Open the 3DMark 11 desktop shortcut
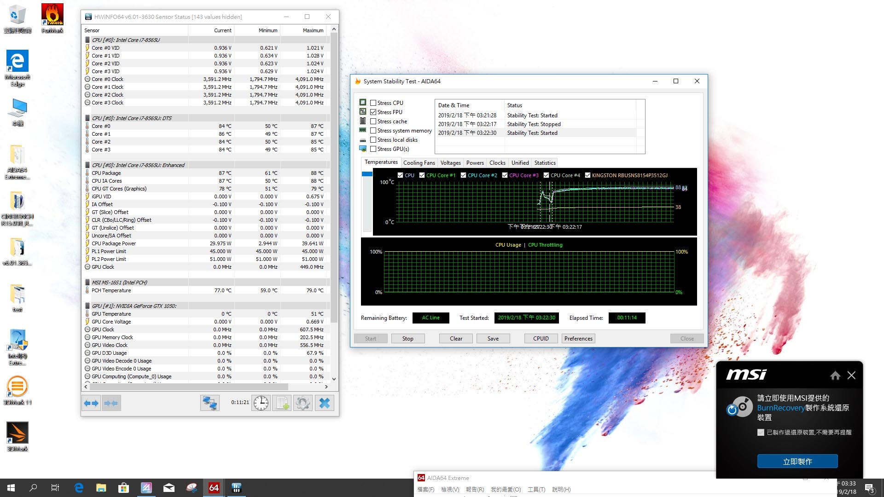The image size is (884, 497). coord(17,389)
